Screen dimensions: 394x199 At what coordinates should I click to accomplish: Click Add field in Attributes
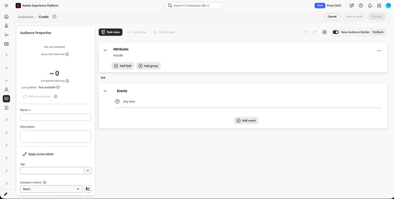tap(122, 66)
